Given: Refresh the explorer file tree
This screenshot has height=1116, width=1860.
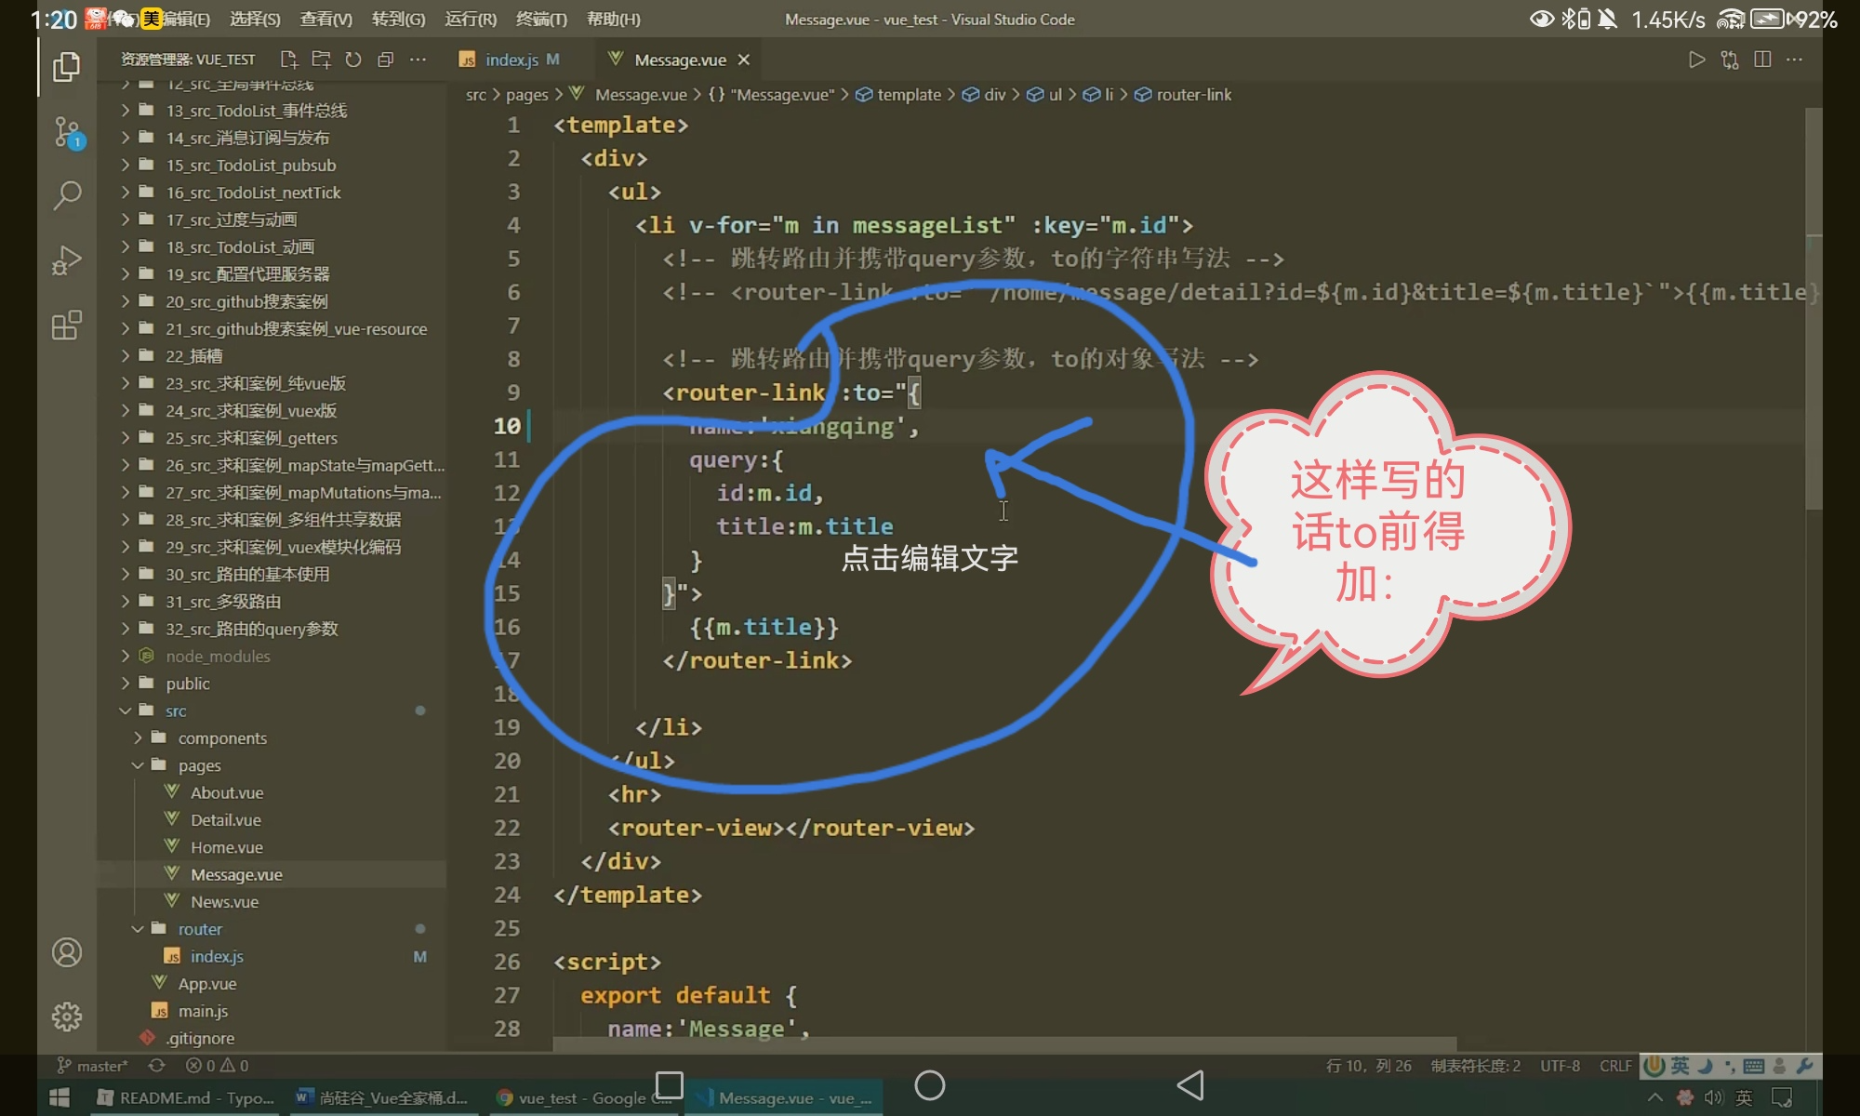Looking at the screenshot, I should (x=353, y=60).
